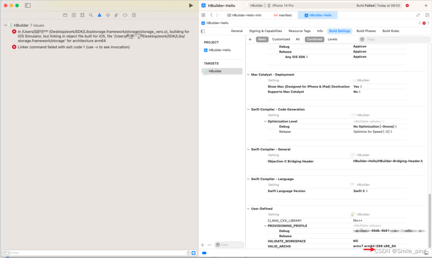Click the plus button in title bar
Screen dimensions: 432x258
(x=426, y=6)
